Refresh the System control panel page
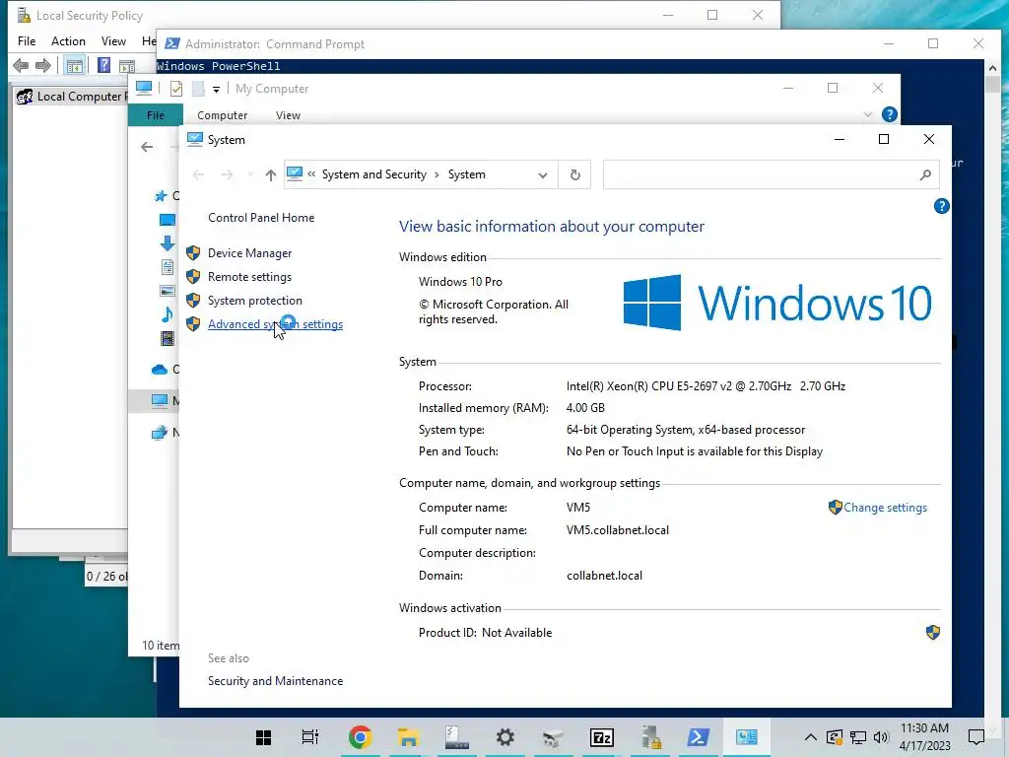Image resolution: width=1009 pixels, height=757 pixels. 574,174
